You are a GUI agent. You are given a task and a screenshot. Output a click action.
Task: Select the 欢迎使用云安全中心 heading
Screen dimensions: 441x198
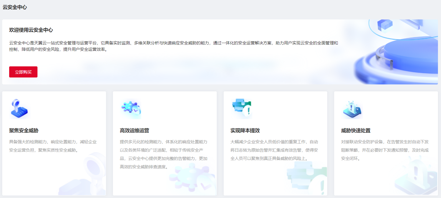[x=31, y=30]
